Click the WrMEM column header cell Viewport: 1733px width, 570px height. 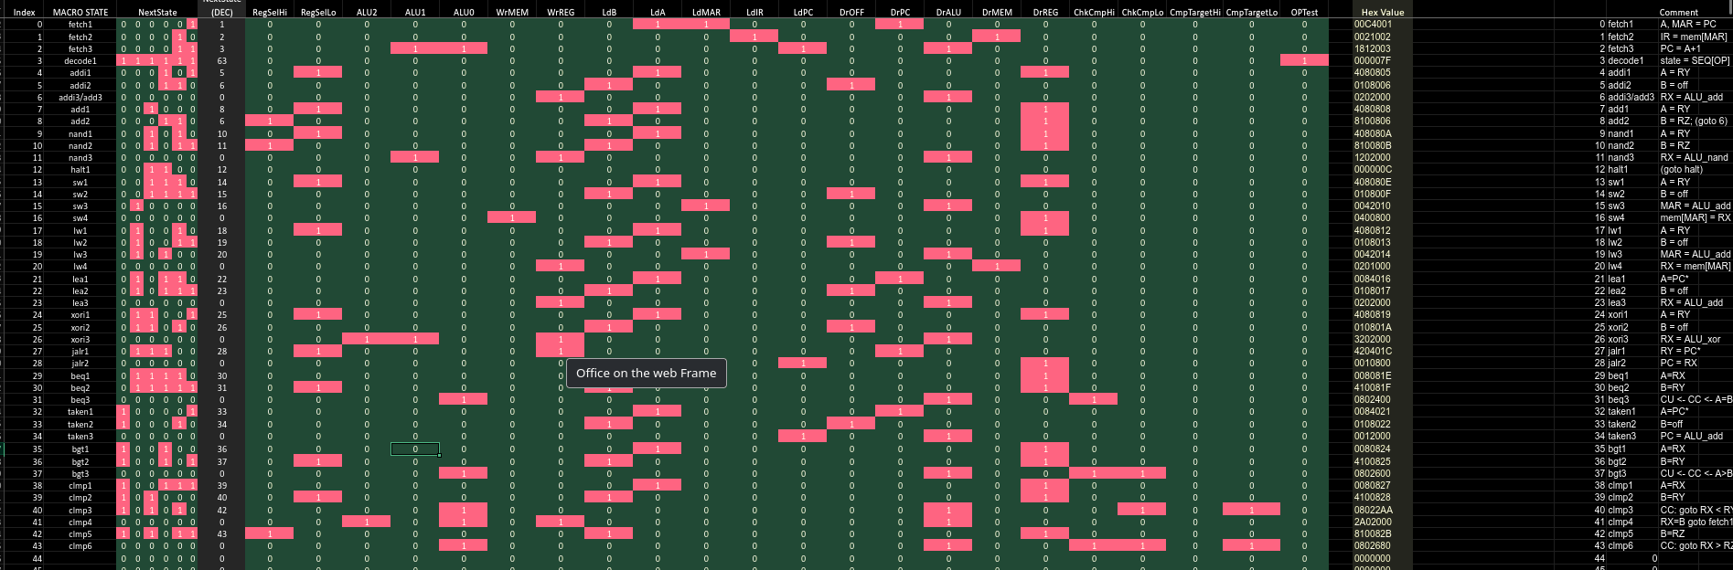(512, 13)
